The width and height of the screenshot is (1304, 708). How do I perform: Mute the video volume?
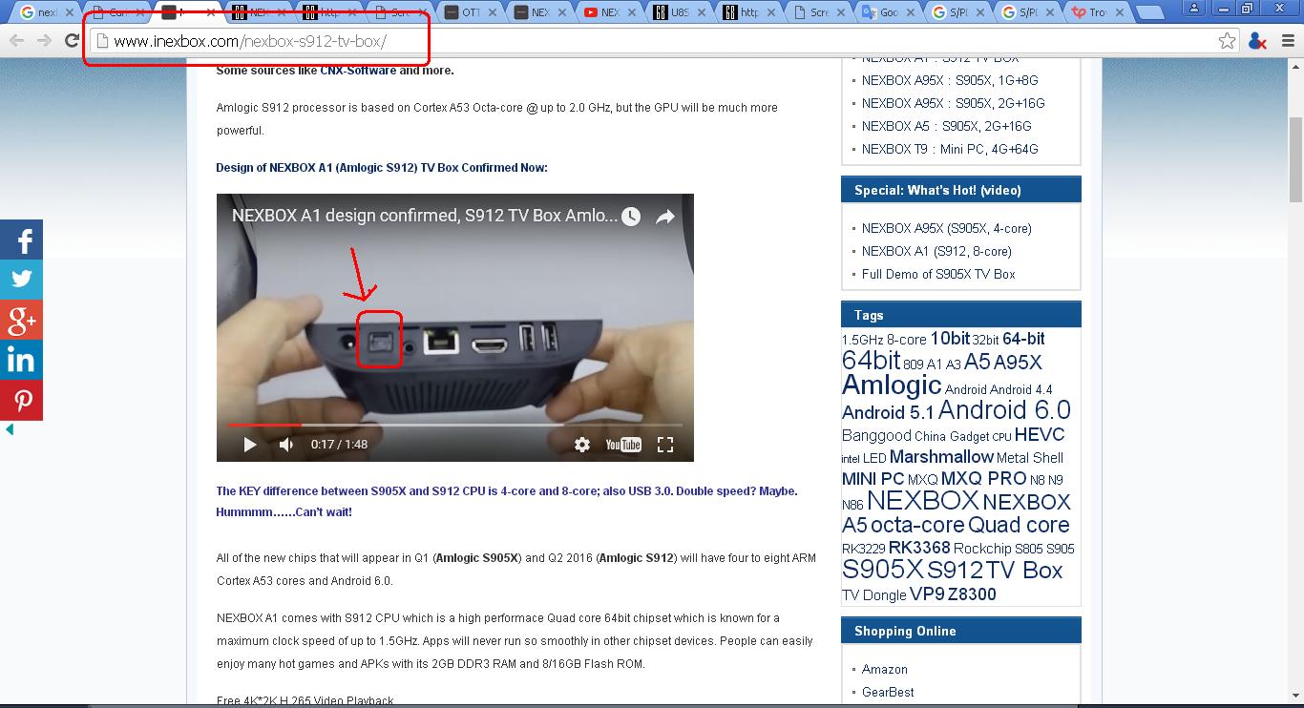pos(286,444)
